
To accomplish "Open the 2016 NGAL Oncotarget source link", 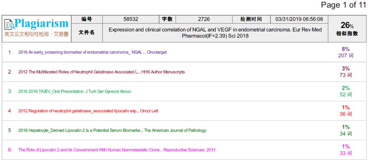I will click(92, 52).
